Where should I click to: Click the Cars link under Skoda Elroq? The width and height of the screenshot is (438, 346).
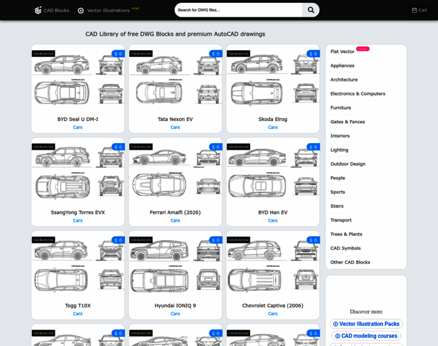(273, 127)
